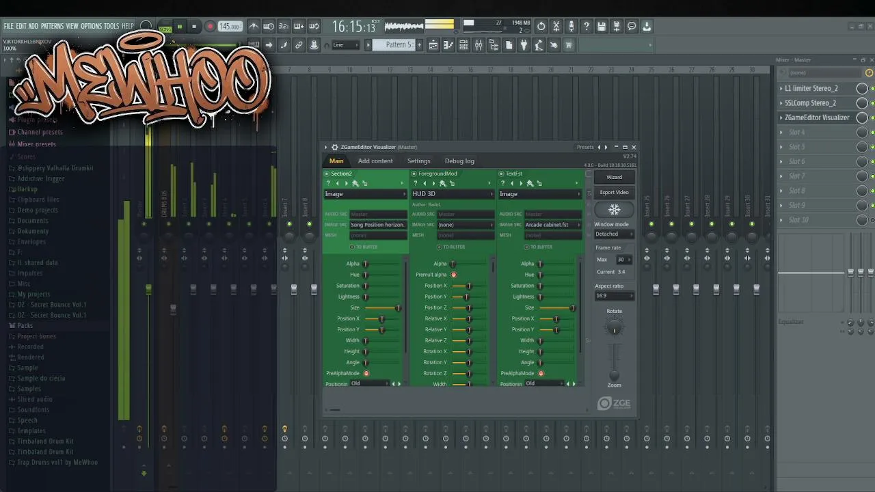Click the record button in the transport bar

click(x=210, y=27)
